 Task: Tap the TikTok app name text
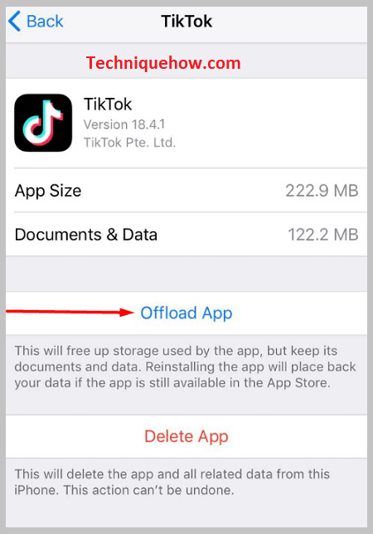coord(108,104)
